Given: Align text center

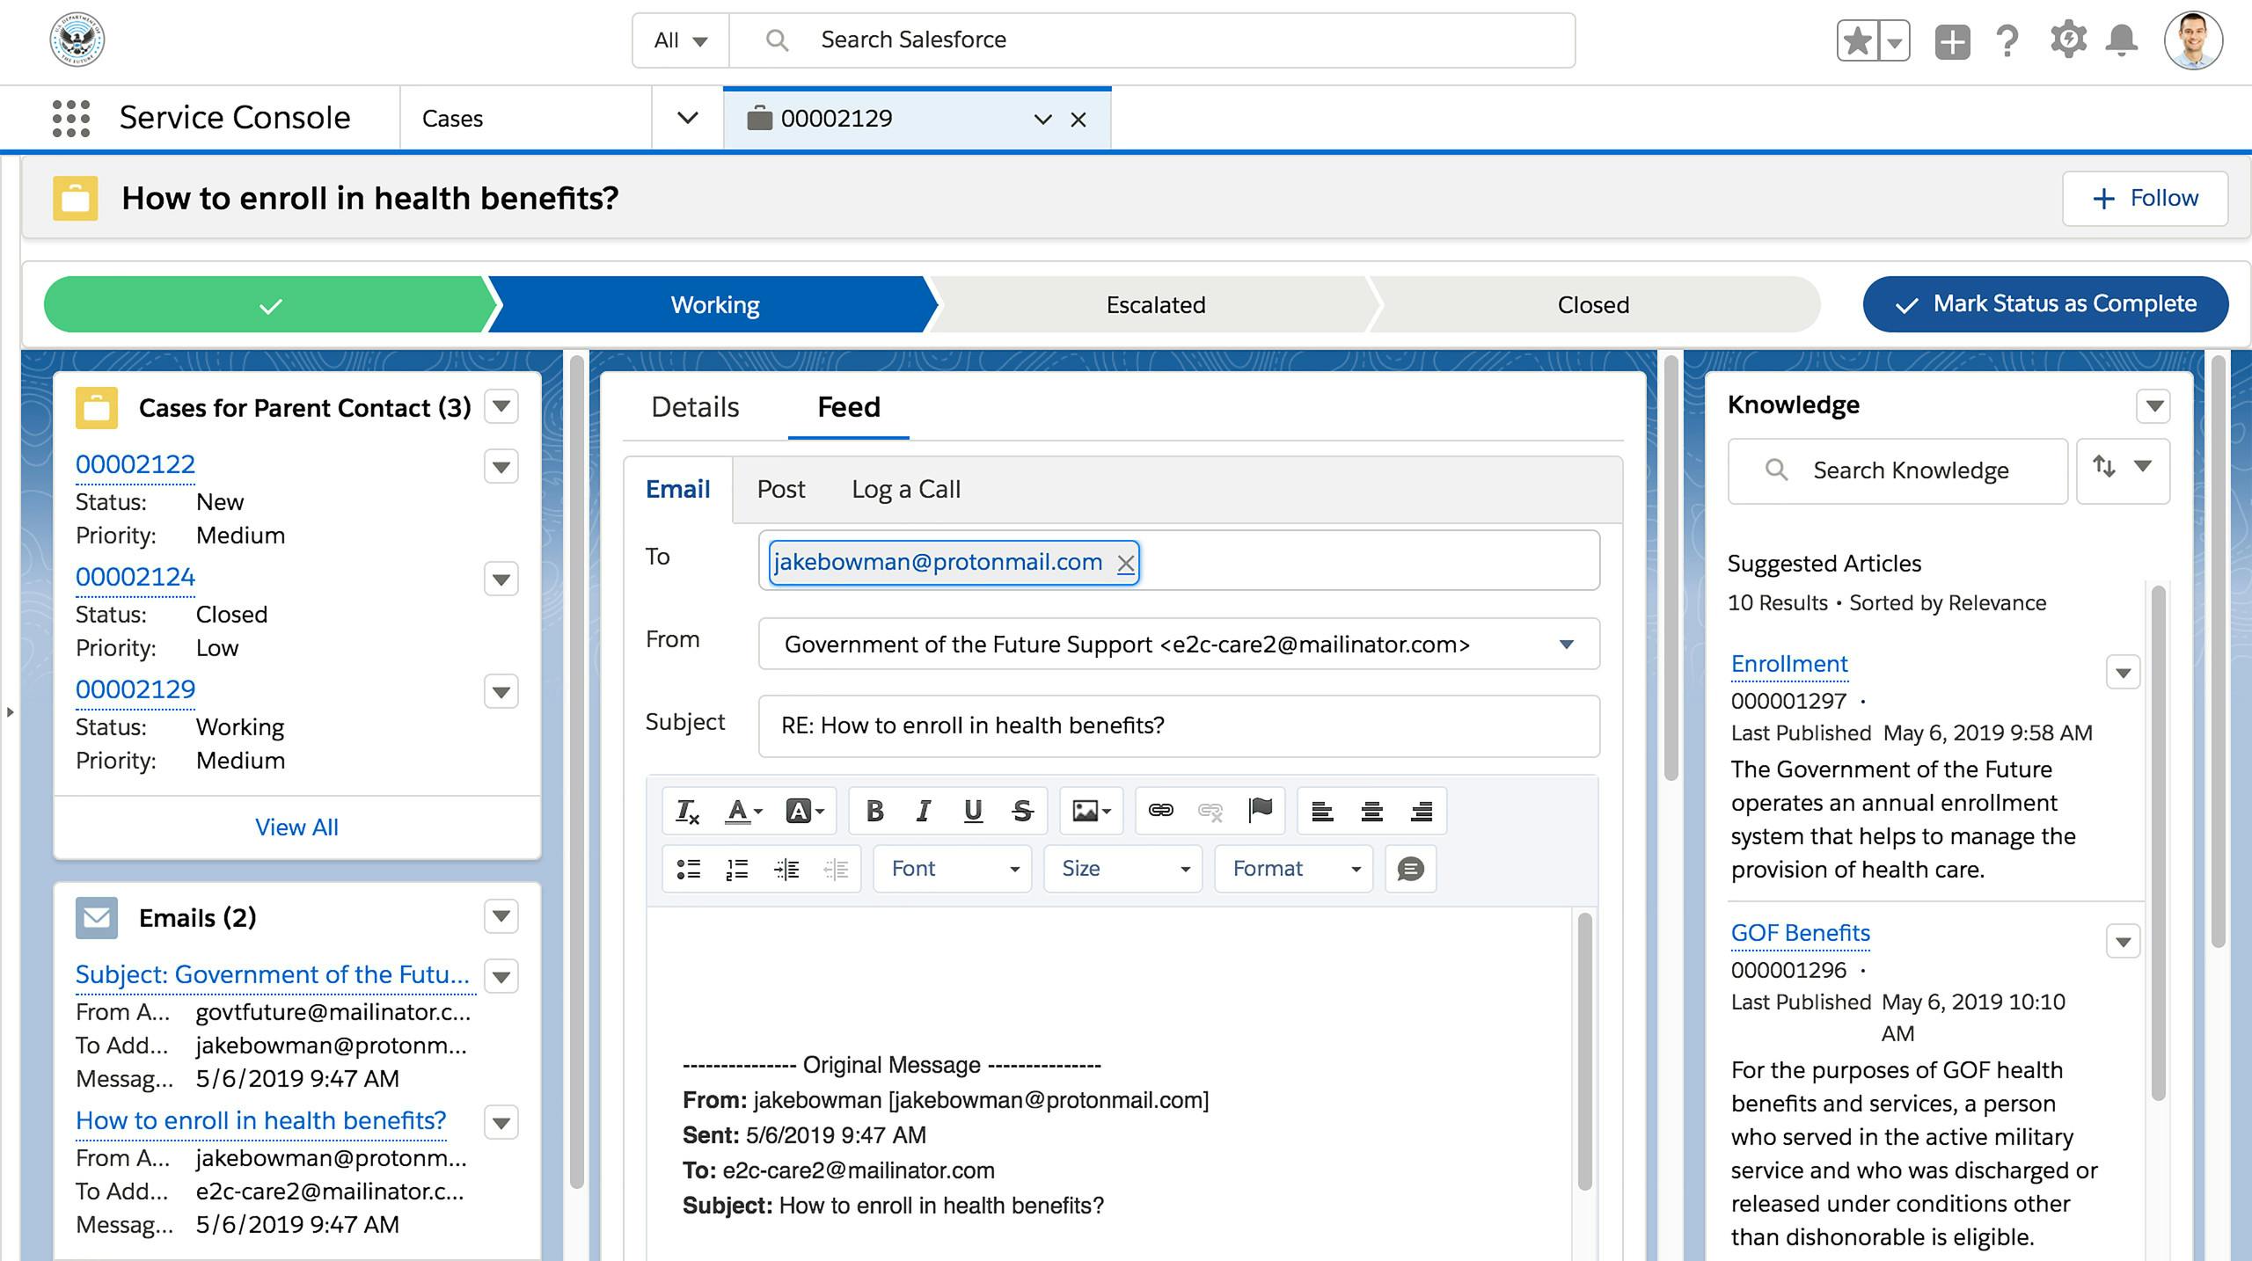Looking at the screenshot, I should point(1371,811).
